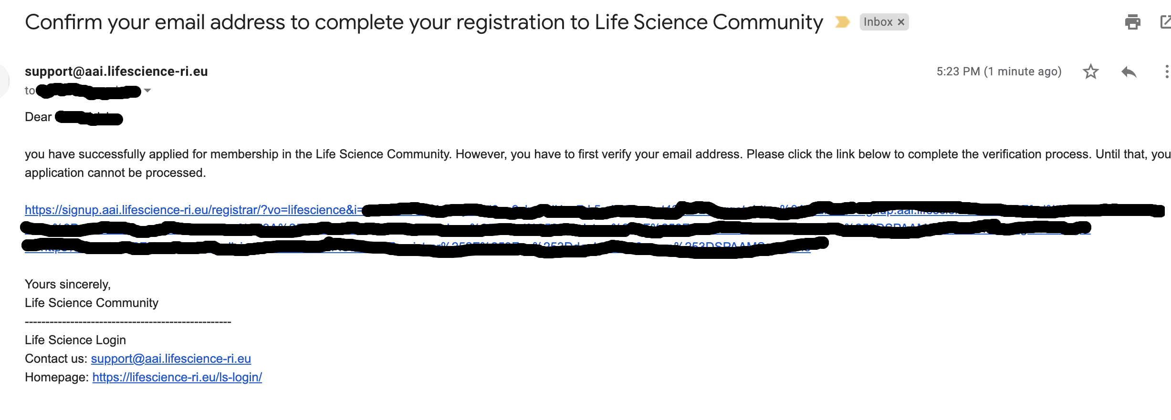Open the three-dot more options menu

point(1167,72)
